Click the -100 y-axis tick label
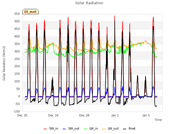179x134 pixels. (17, 111)
